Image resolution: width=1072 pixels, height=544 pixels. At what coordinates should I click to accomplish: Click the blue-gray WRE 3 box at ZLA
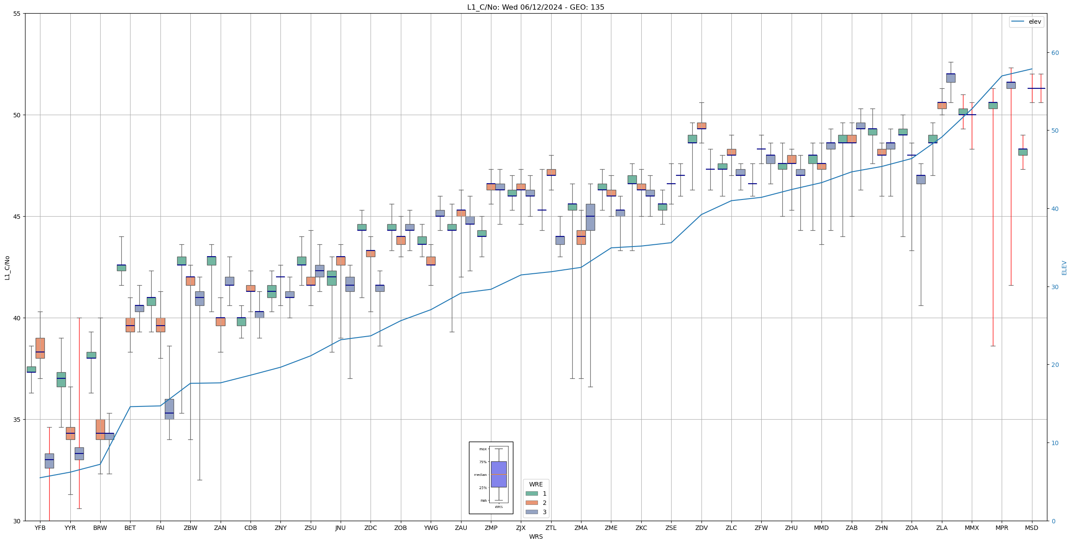coord(951,78)
